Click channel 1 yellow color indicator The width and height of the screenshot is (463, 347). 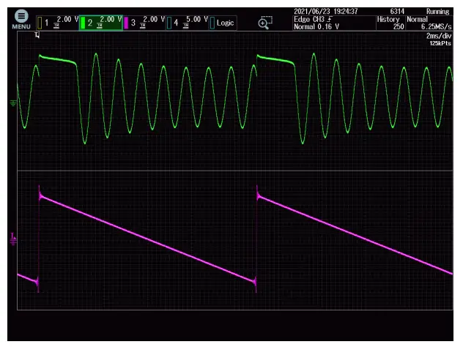[x=40, y=23]
